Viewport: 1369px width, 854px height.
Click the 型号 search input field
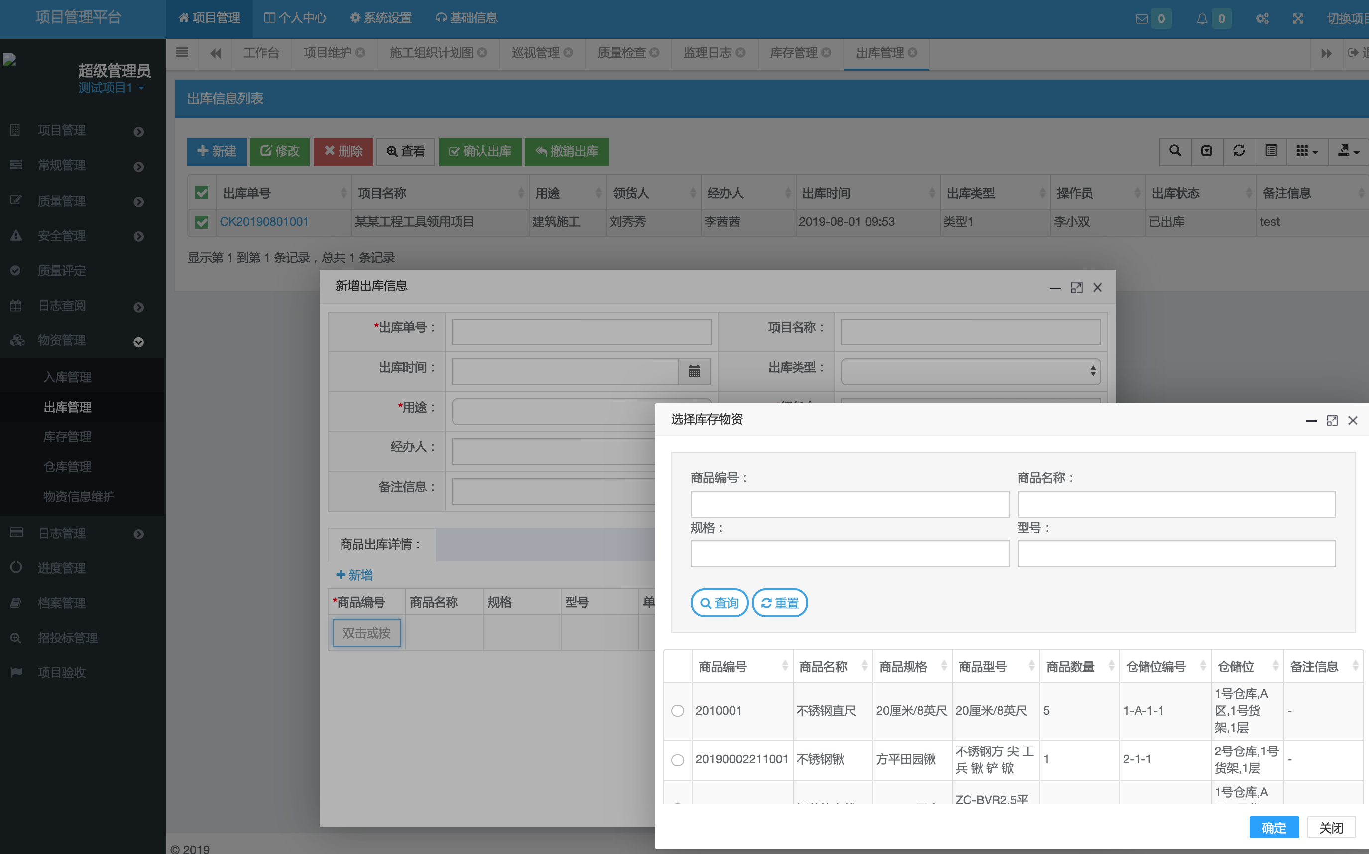pyautogui.click(x=1176, y=554)
